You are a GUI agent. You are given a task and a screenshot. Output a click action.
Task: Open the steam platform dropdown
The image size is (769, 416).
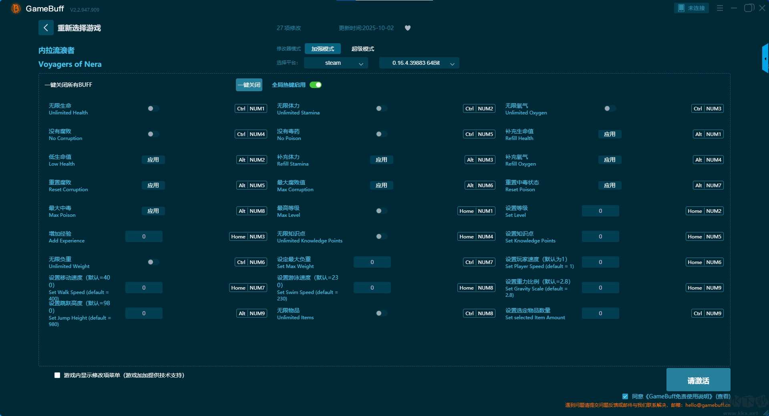[336, 63]
